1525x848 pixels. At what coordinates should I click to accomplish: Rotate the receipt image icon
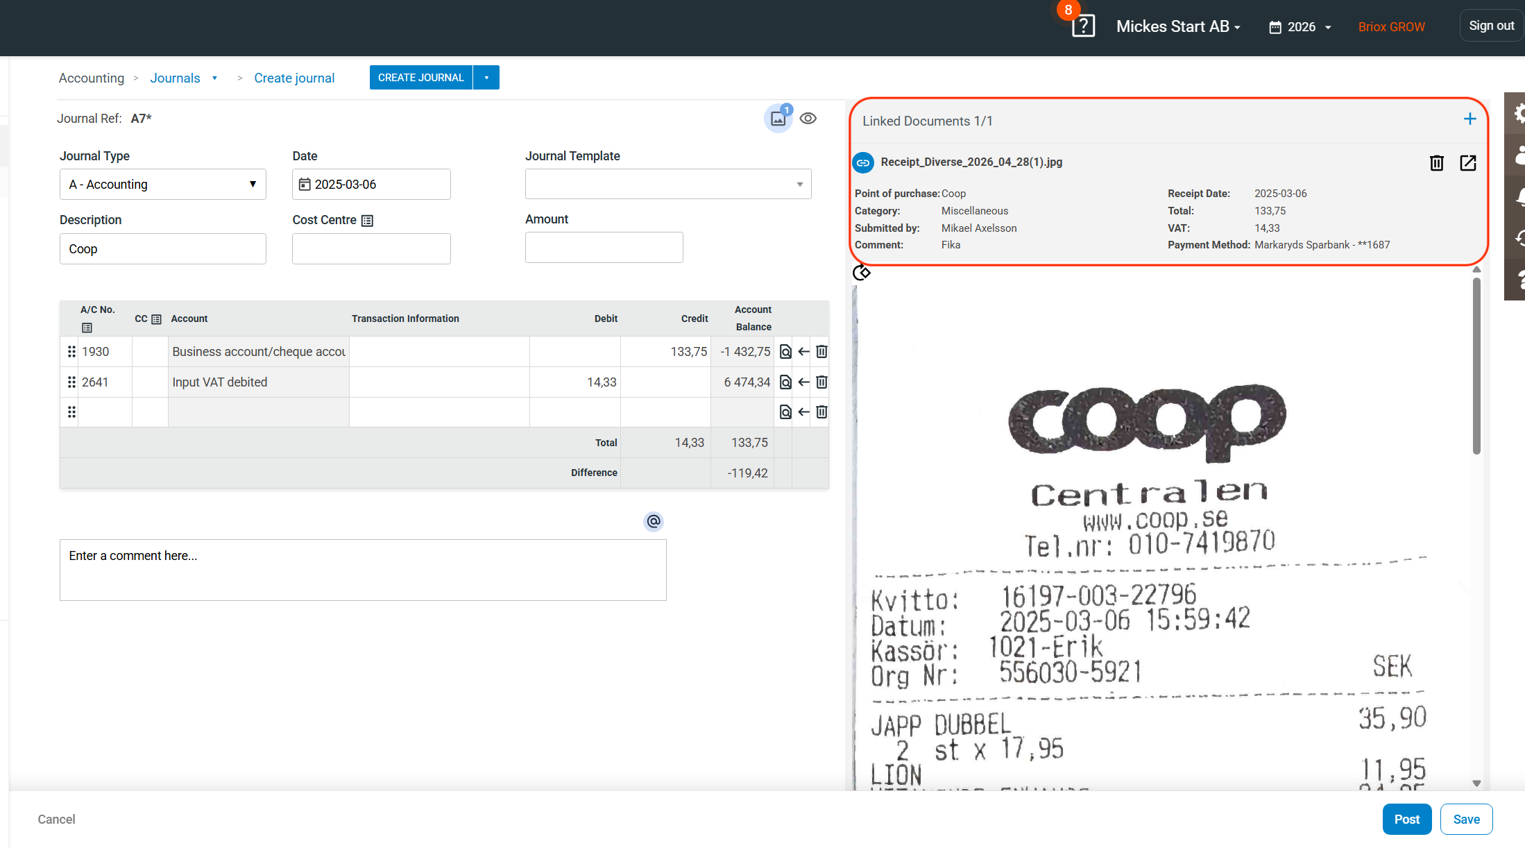(861, 273)
